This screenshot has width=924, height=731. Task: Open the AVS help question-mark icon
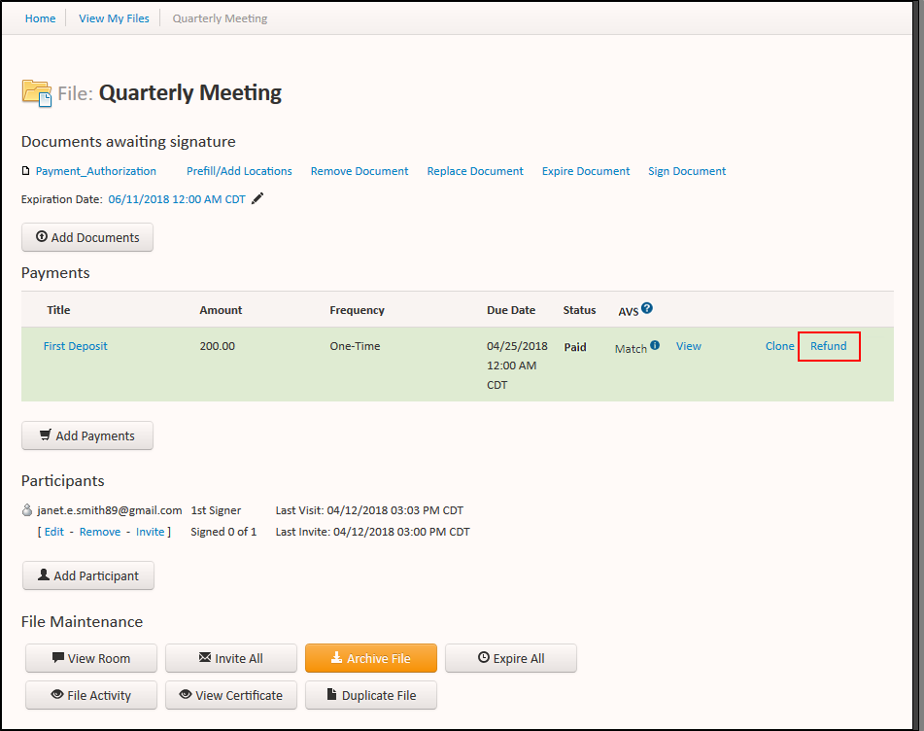pyautogui.click(x=649, y=308)
